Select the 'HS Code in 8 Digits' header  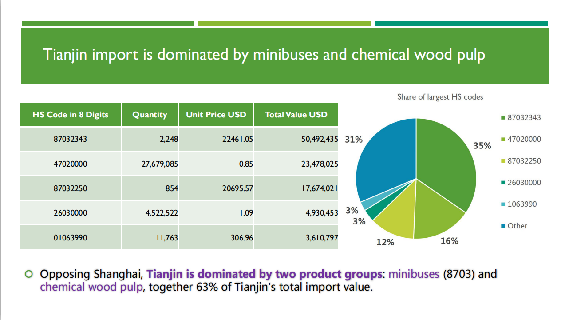71,114
